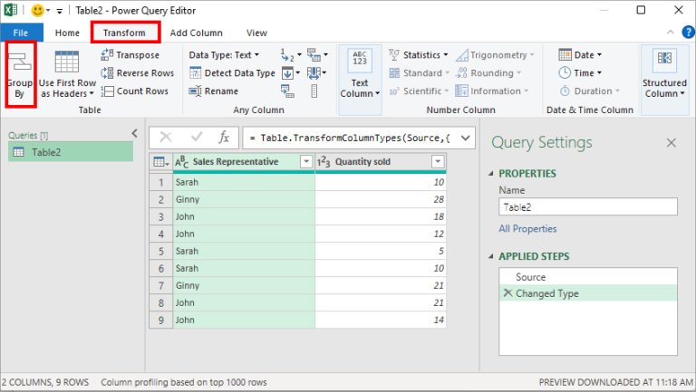
Task: Open the View tab
Action: (256, 33)
